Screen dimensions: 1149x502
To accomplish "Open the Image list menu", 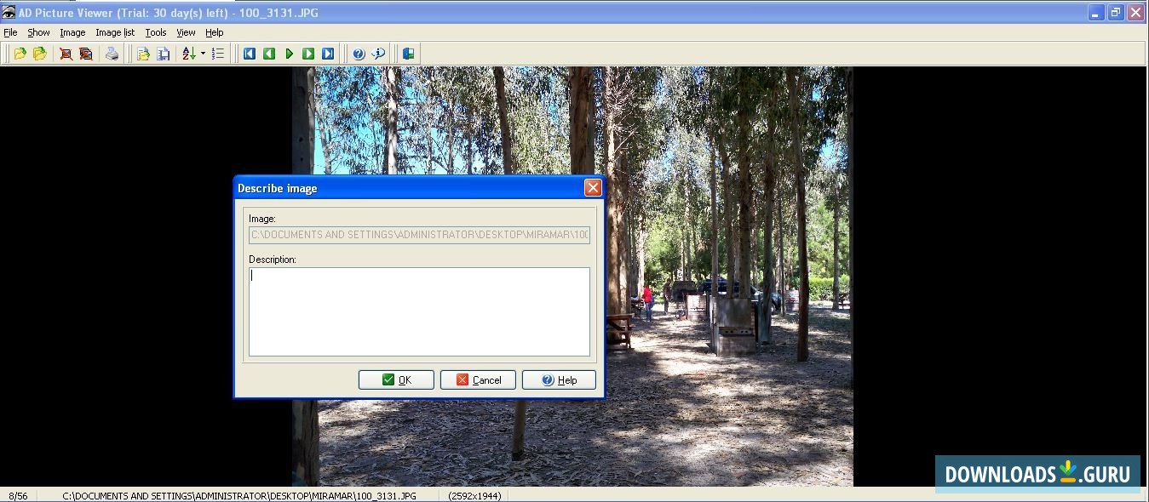I will (x=115, y=32).
